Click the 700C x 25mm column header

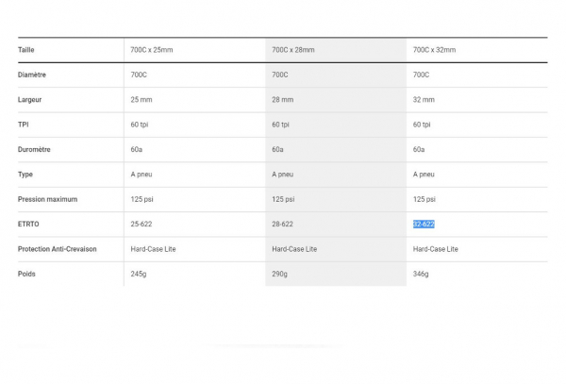tap(151, 49)
